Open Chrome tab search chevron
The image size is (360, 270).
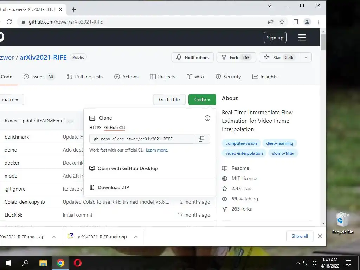(270, 6)
